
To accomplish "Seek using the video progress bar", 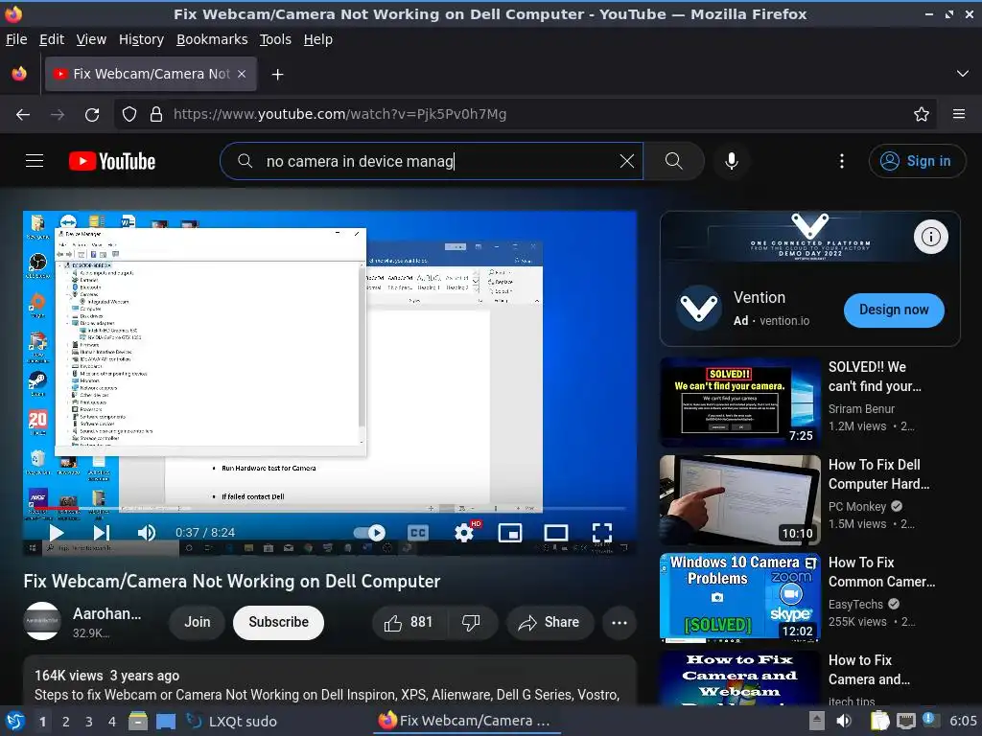I will coord(330,508).
